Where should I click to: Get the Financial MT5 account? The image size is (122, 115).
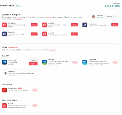click(75, 62)
